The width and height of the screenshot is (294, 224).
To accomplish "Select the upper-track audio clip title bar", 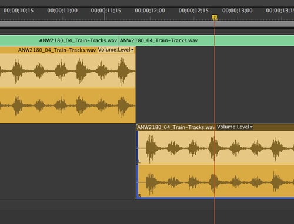I will pos(68,50).
